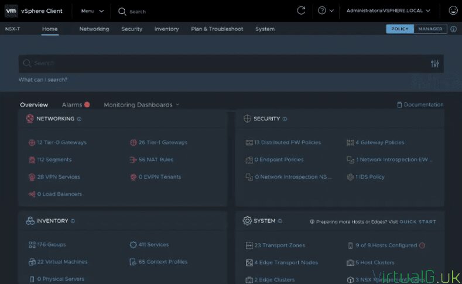This screenshot has height=284, width=462.
Task: Open the Networking tab
Action: (94, 29)
